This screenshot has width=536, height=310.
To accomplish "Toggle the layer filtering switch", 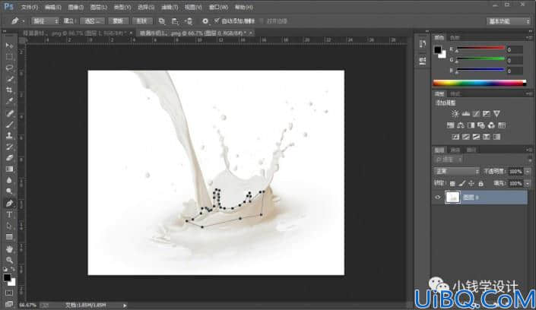I will tap(530, 160).
